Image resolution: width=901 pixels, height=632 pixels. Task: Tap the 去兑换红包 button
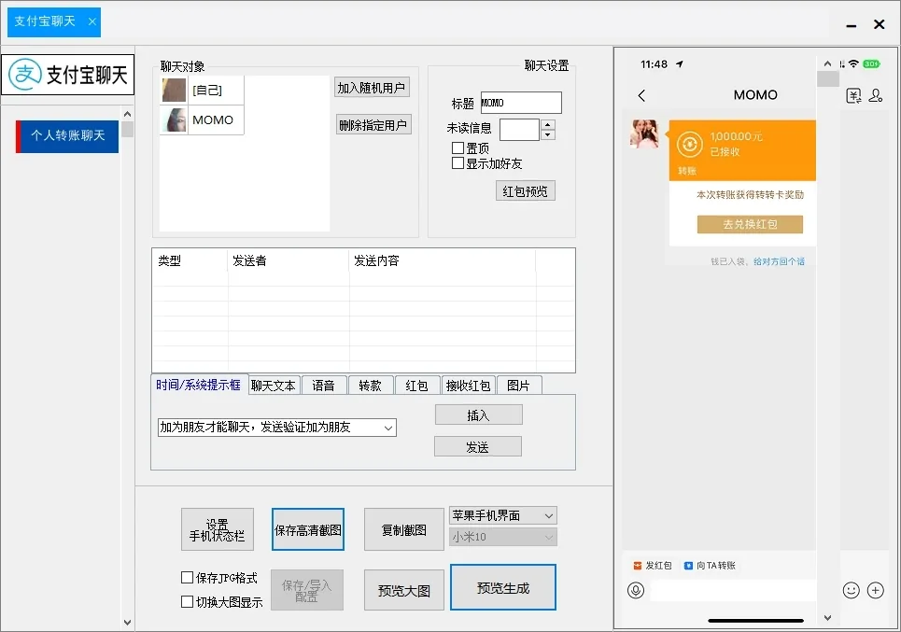(750, 225)
